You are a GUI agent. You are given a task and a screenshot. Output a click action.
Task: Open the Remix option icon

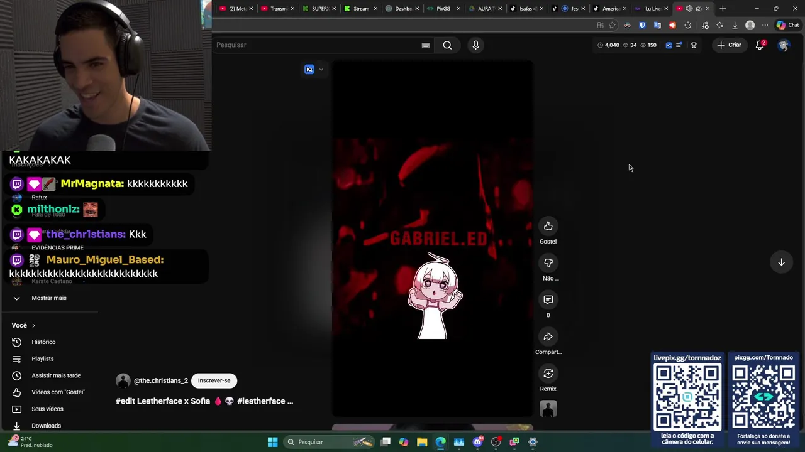(x=548, y=374)
